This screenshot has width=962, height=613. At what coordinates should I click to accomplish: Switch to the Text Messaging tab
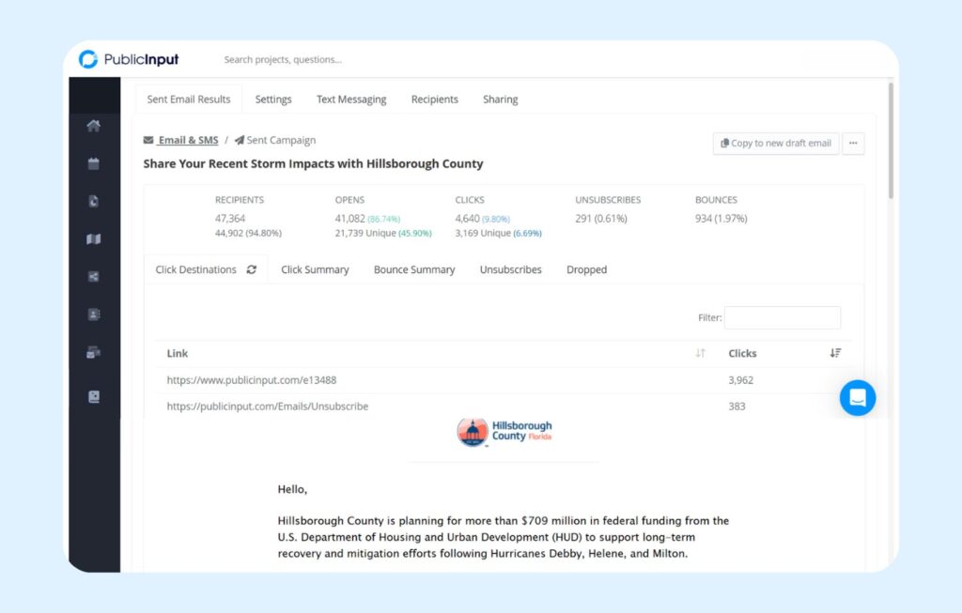351,100
